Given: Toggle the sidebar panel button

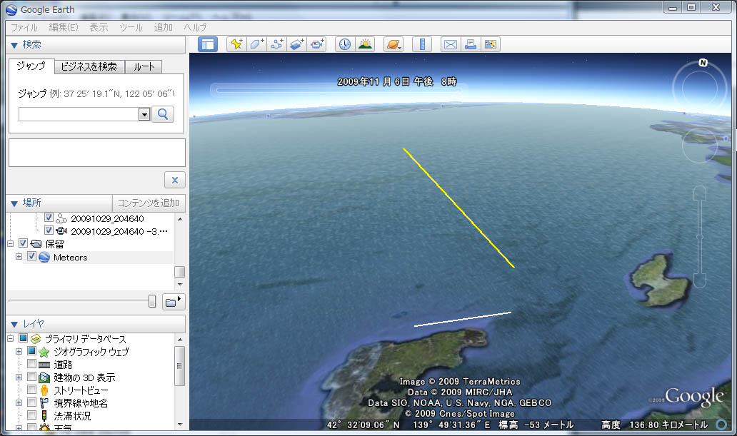Looking at the screenshot, I should (207, 45).
